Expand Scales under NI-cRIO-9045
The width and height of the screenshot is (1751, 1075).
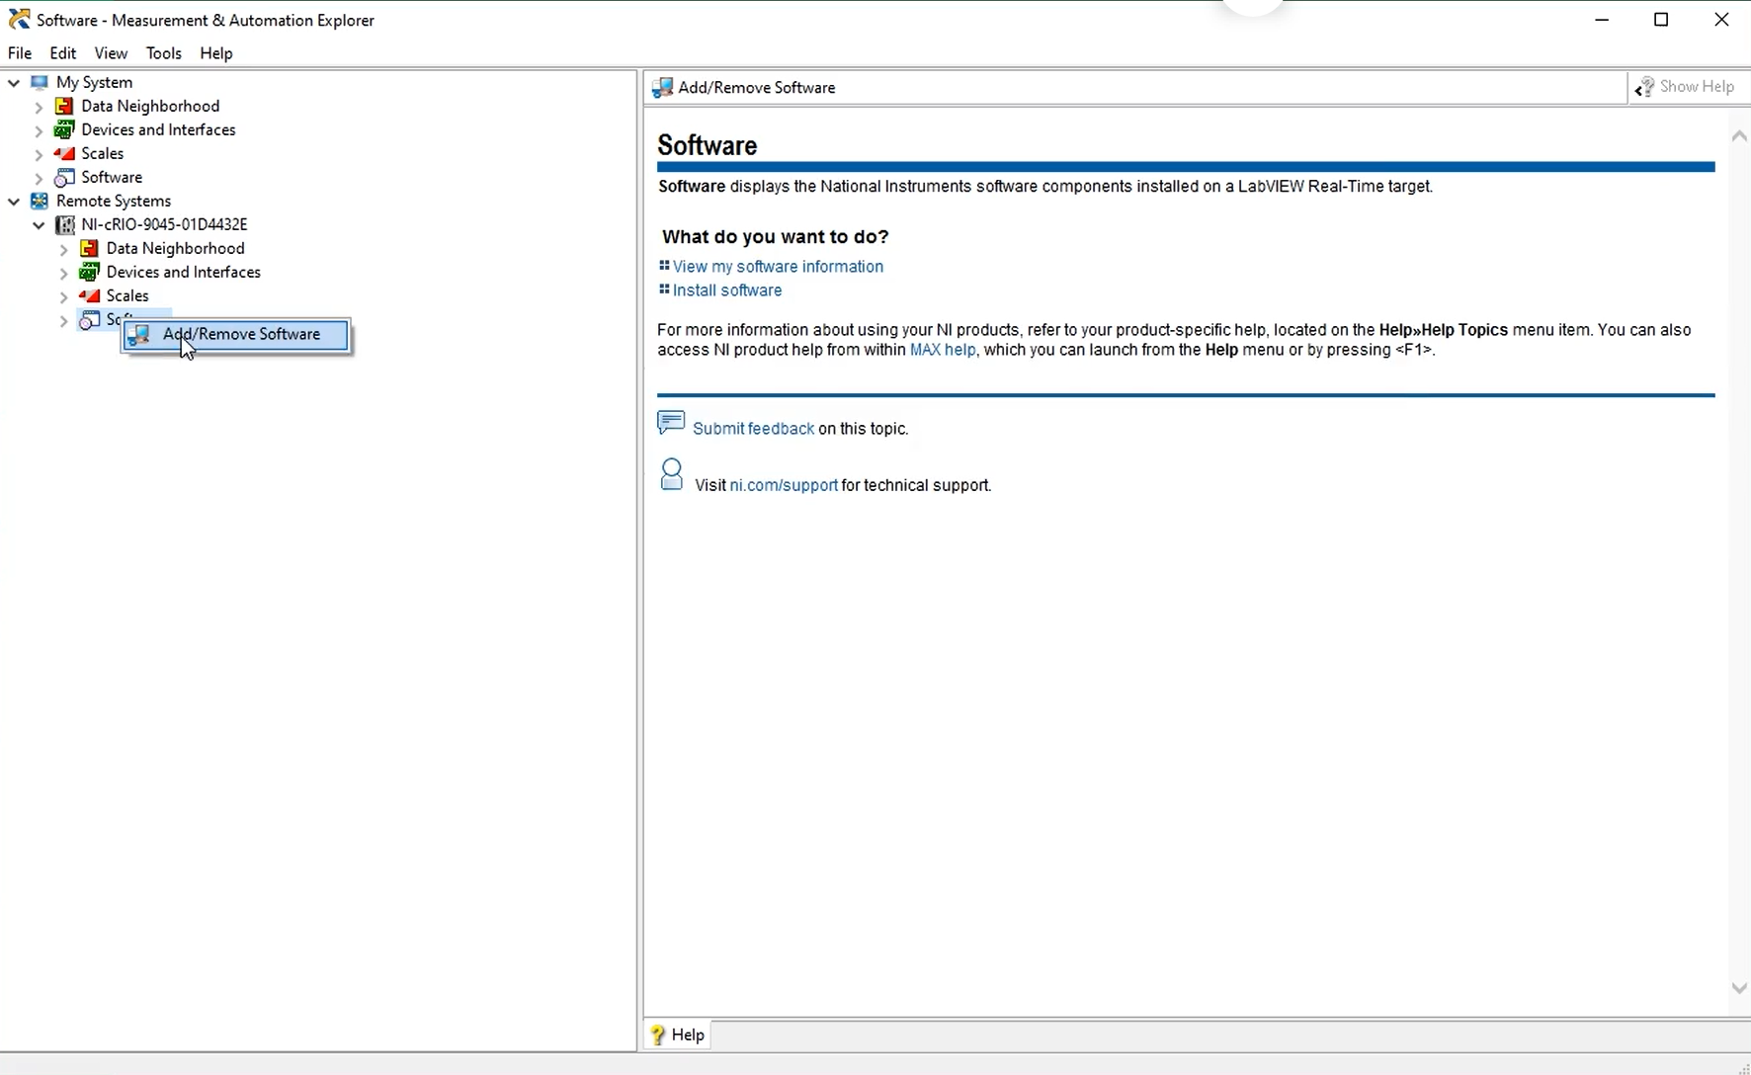point(63,296)
